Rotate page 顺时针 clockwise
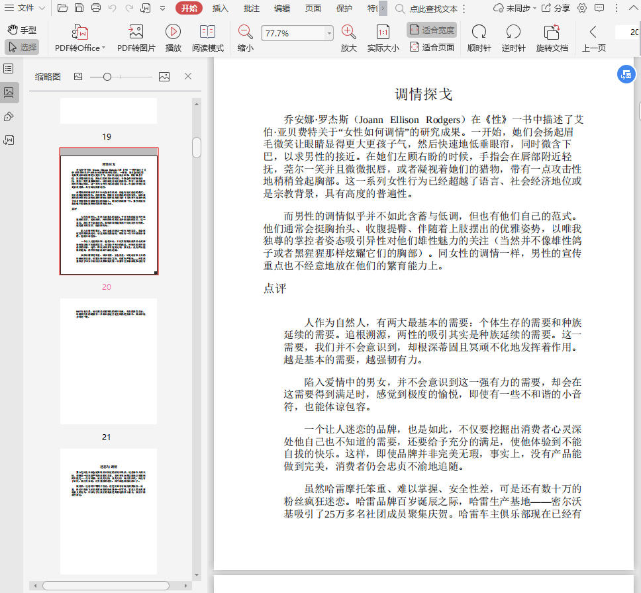 point(479,38)
